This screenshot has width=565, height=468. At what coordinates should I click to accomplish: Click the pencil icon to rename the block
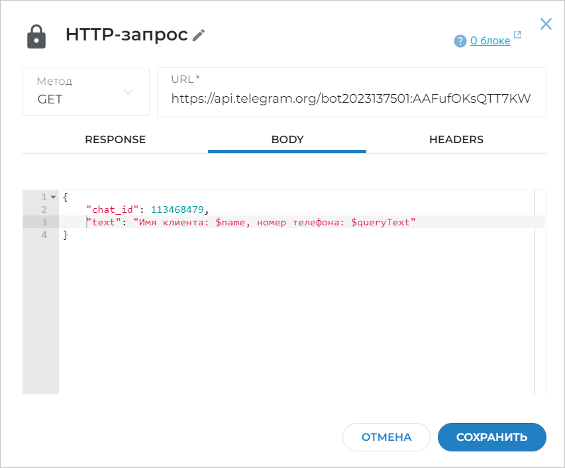pyautogui.click(x=198, y=35)
